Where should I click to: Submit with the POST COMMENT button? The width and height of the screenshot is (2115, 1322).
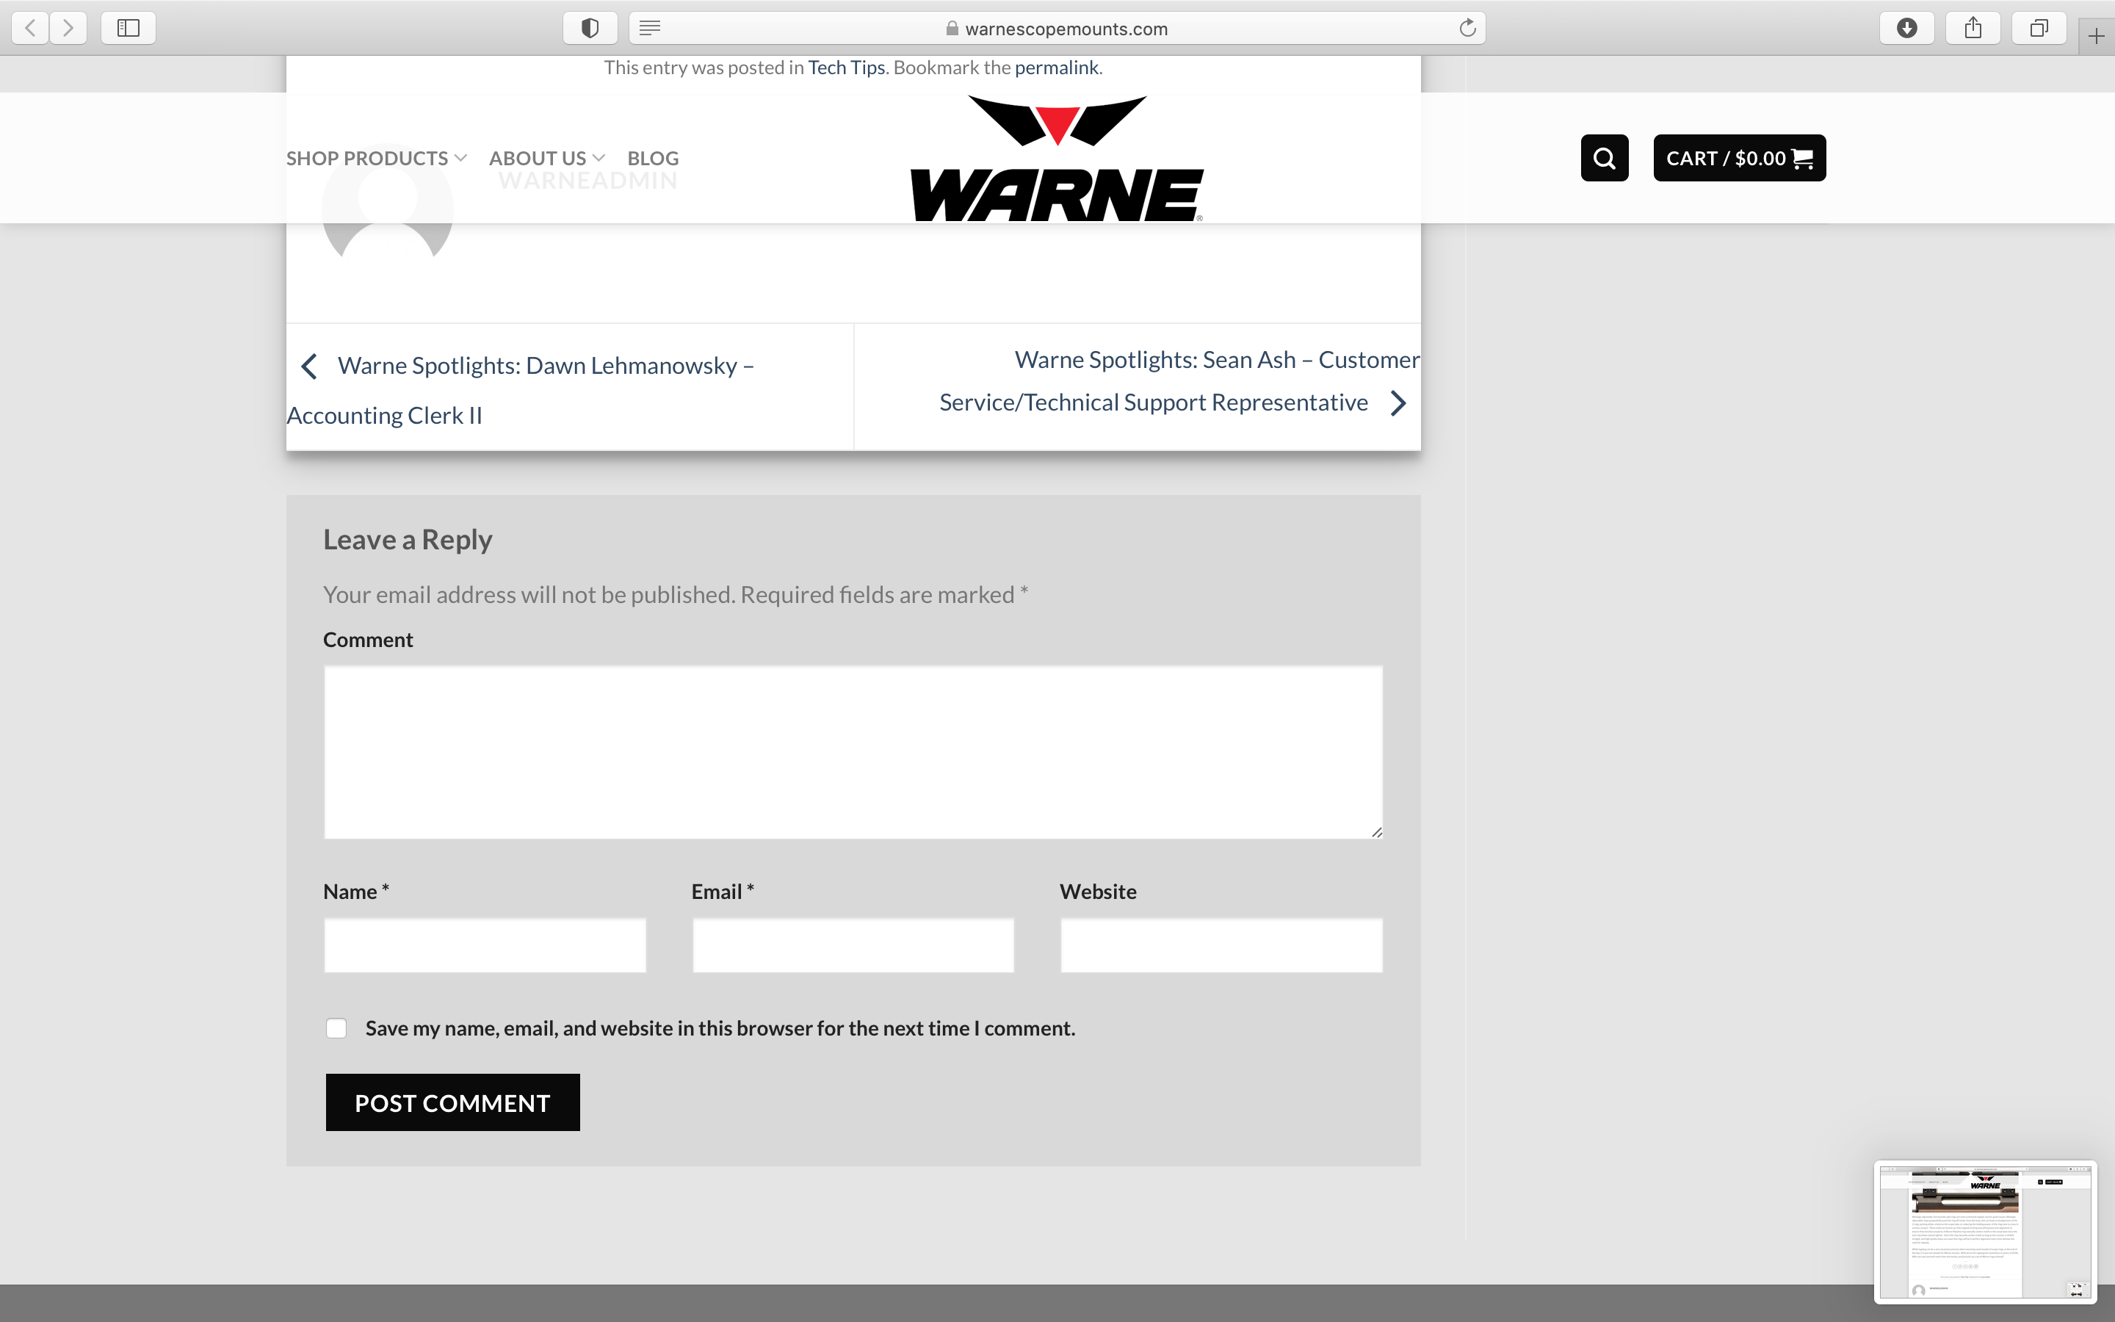(x=452, y=1102)
